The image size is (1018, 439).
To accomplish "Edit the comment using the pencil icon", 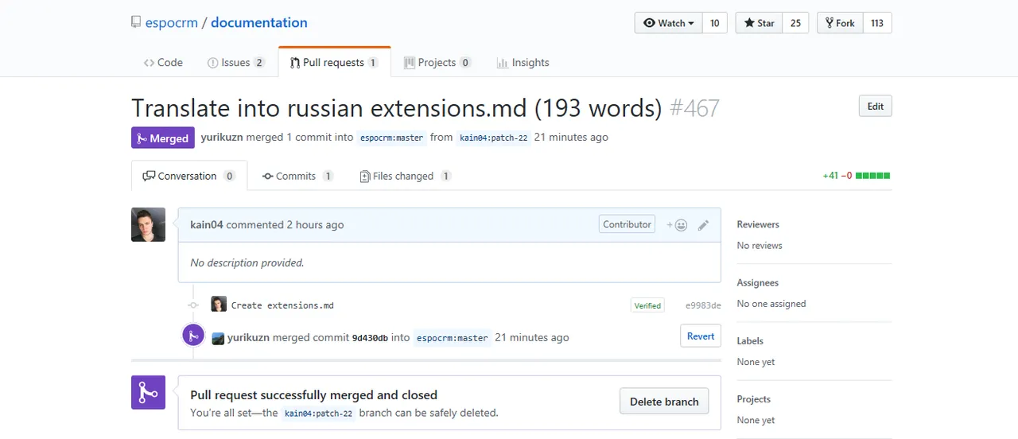I will point(703,225).
